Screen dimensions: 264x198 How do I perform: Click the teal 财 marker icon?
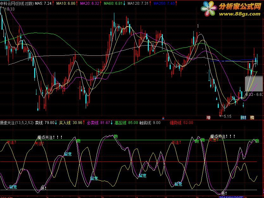pos(243,117)
